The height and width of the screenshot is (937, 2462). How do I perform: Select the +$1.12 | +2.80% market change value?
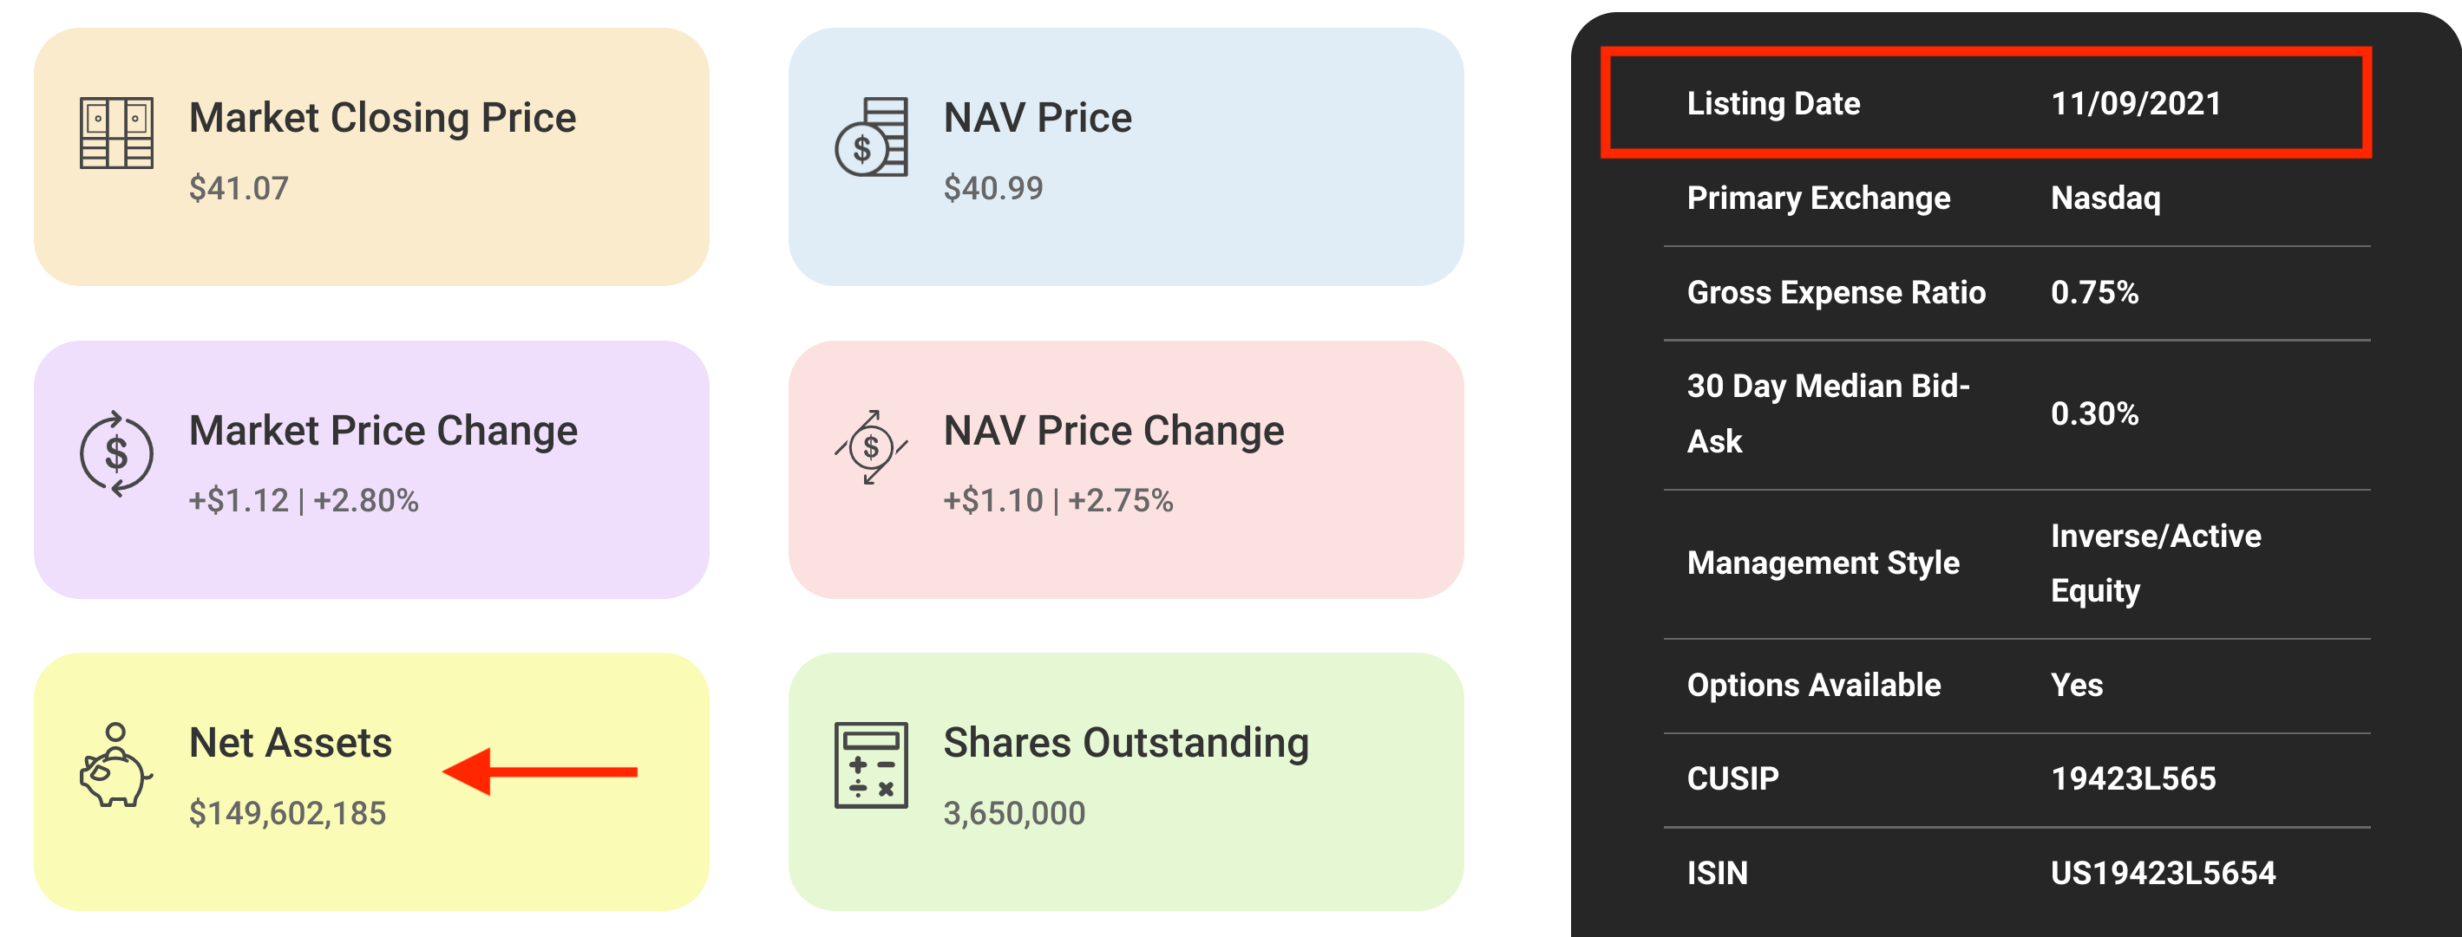(x=304, y=500)
